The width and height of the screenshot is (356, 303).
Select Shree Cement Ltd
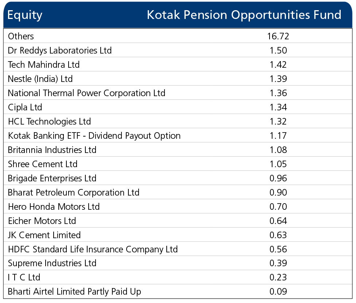tap(43, 164)
